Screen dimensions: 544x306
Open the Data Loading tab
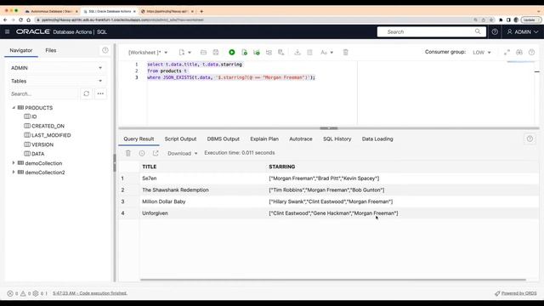click(x=377, y=139)
